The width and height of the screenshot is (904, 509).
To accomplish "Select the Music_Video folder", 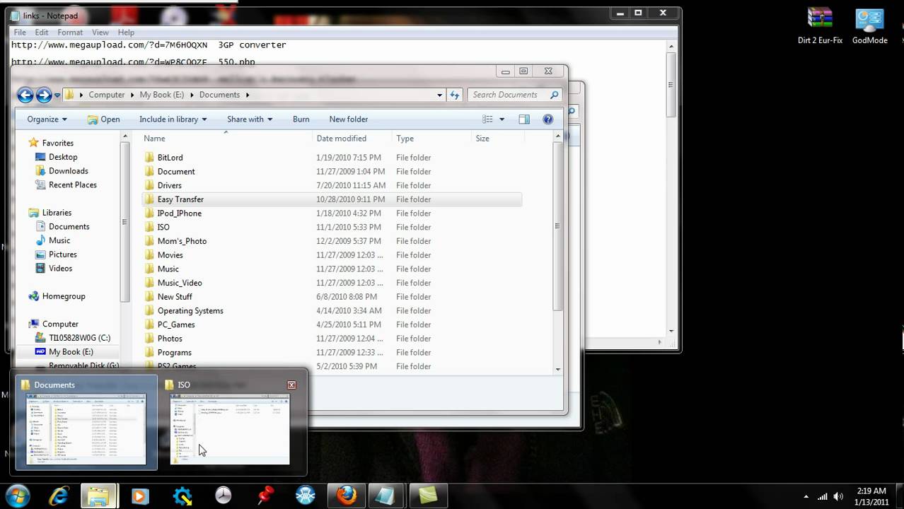I will coord(180,283).
